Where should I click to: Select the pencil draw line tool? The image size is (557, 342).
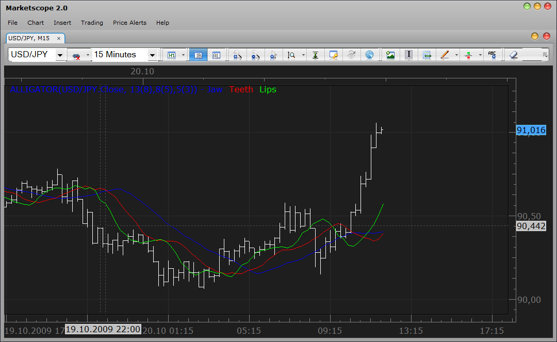tap(445, 55)
